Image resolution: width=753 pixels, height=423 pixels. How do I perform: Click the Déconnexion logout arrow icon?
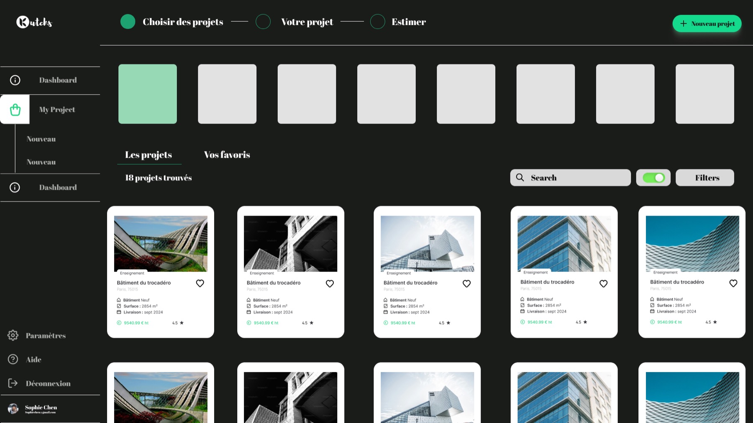click(x=13, y=383)
